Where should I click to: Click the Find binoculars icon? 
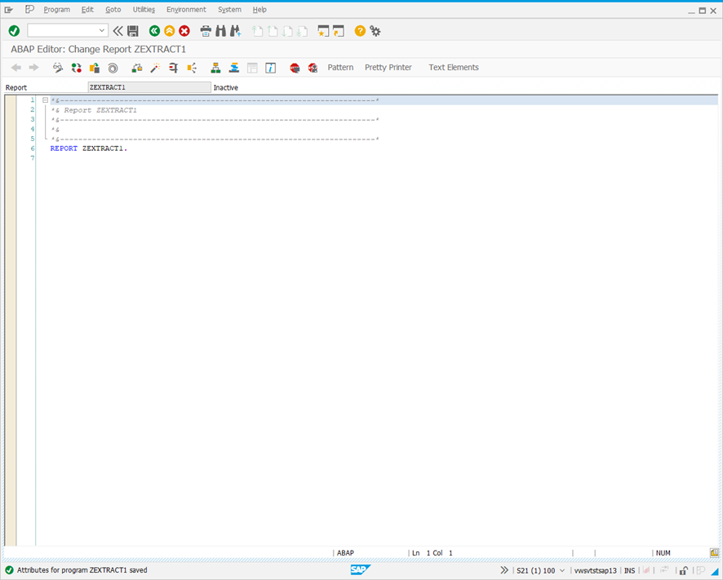click(221, 30)
